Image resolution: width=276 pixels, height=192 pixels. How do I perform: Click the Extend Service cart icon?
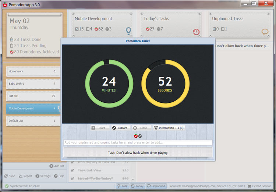(x=250, y=186)
